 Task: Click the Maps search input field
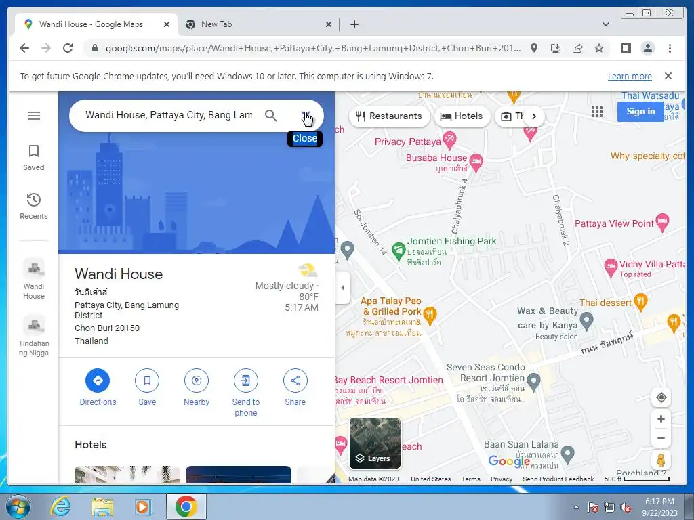point(169,115)
